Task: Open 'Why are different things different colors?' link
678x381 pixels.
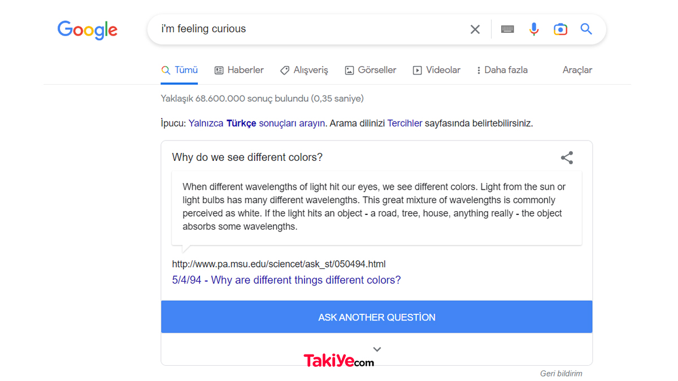Action: [286, 280]
